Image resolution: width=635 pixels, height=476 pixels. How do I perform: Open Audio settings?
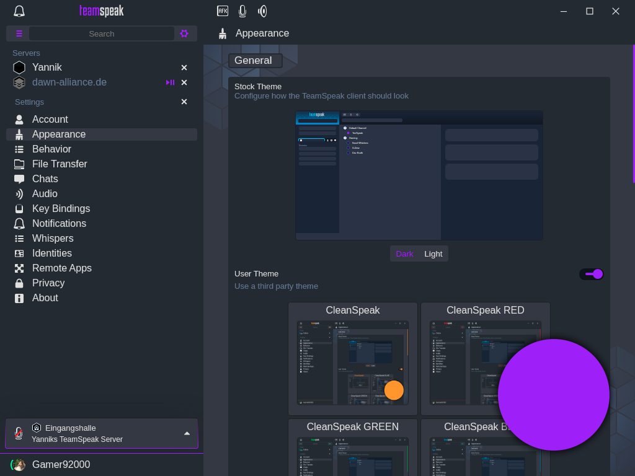tap(102, 194)
